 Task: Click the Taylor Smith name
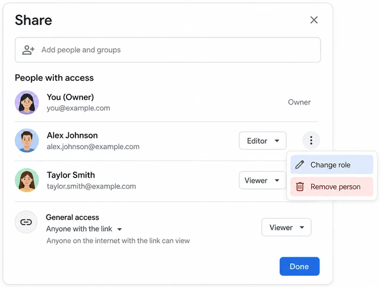click(x=71, y=175)
